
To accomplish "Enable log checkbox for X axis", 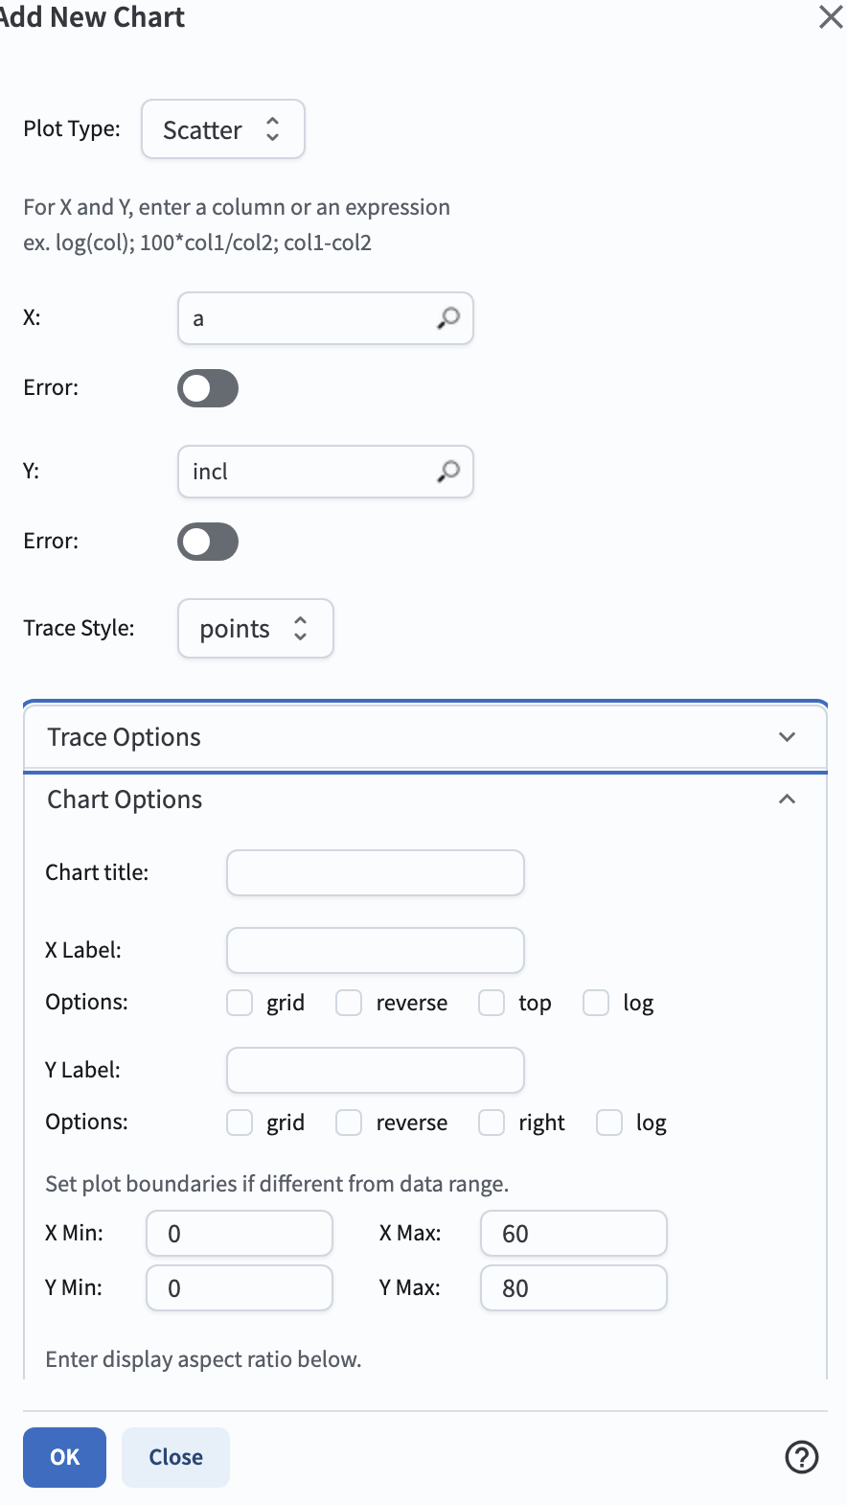I will pyautogui.click(x=596, y=1003).
